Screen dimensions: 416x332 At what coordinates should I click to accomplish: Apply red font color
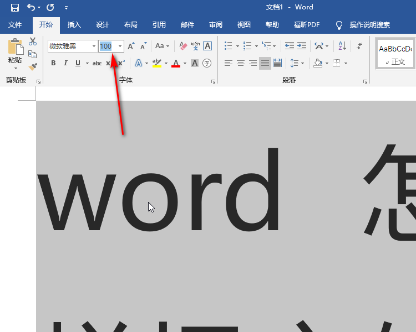(176, 63)
